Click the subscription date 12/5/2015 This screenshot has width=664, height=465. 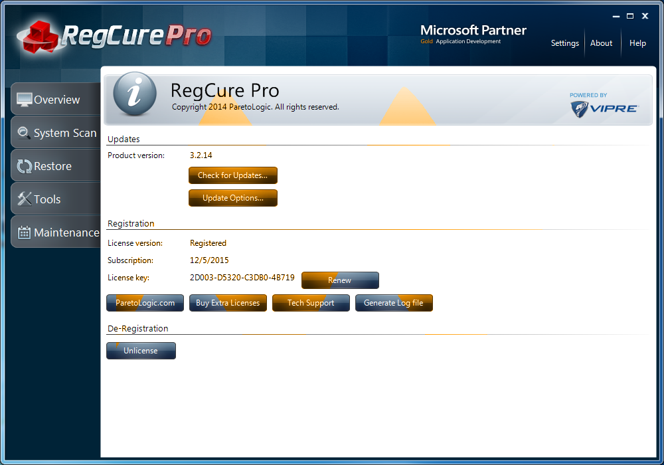point(209,260)
